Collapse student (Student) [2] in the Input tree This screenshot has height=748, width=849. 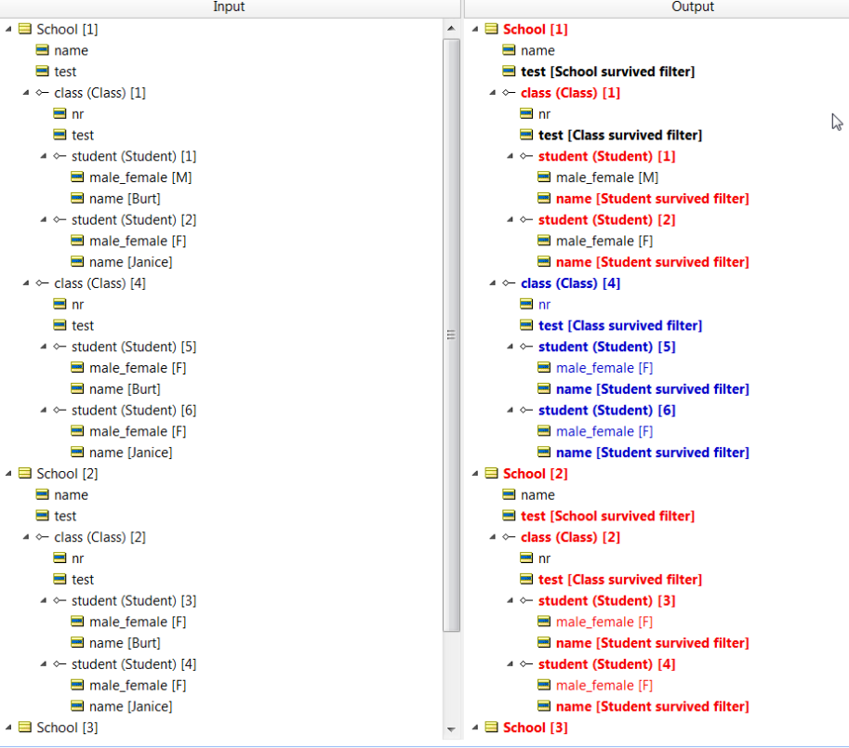pyautogui.click(x=44, y=220)
